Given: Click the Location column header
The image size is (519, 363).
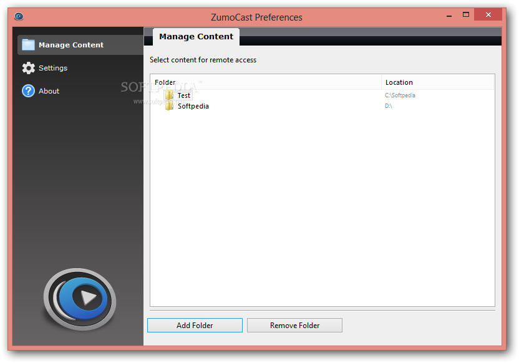Looking at the screenshot, I should [x=437, y=82].
